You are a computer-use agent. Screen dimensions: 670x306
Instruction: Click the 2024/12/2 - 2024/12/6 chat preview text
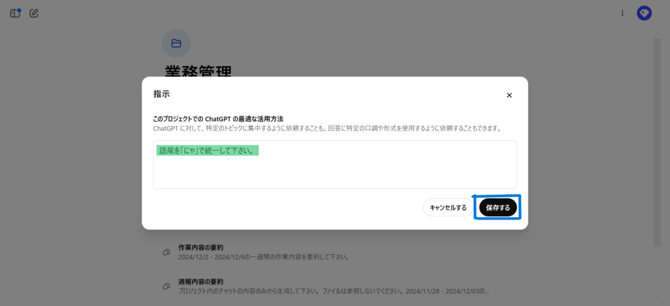pos(263,257)
